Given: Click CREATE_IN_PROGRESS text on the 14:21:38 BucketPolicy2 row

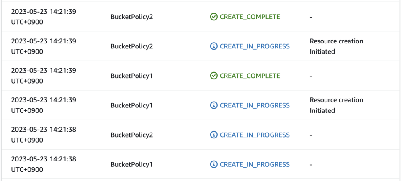Looking at the screenshot, I should tap(255, 135).
